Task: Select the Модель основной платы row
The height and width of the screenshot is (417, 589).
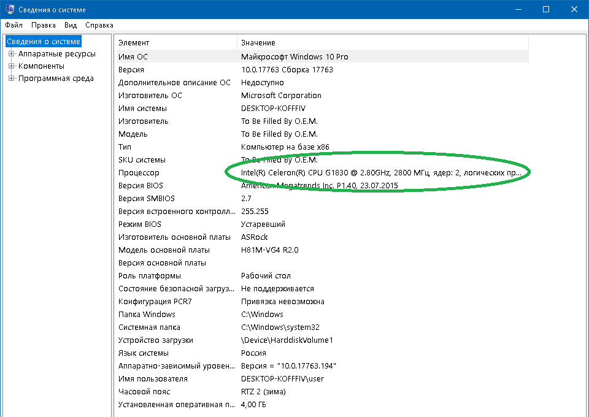Action: (x=164, y=250)
